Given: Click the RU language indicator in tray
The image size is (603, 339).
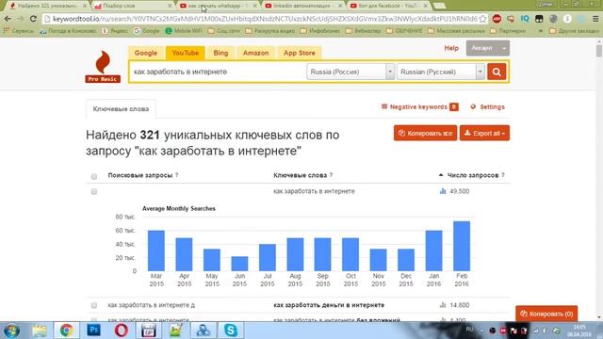Looking at the screenshot, I should point(469,330).
